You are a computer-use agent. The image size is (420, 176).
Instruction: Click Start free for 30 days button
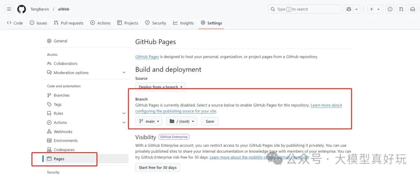point(158,167)
